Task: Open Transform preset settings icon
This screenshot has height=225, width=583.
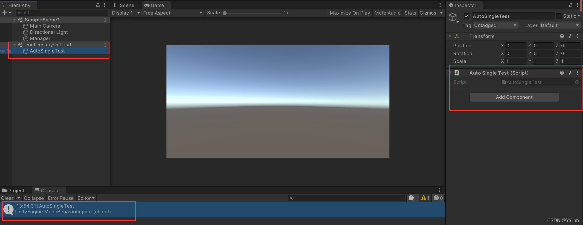Action: click(x=570, y=36)
